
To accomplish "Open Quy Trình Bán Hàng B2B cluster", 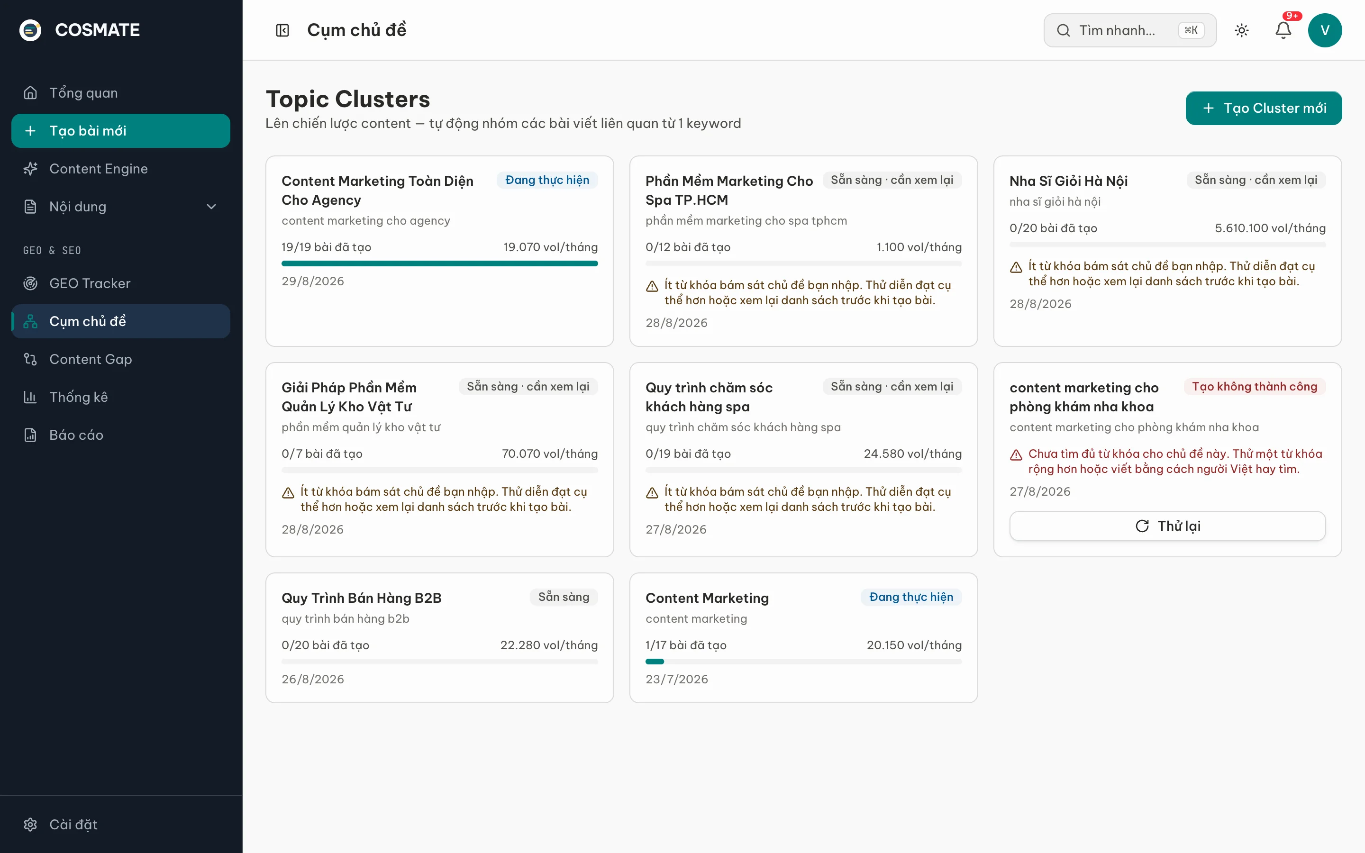I will point(439,637).
